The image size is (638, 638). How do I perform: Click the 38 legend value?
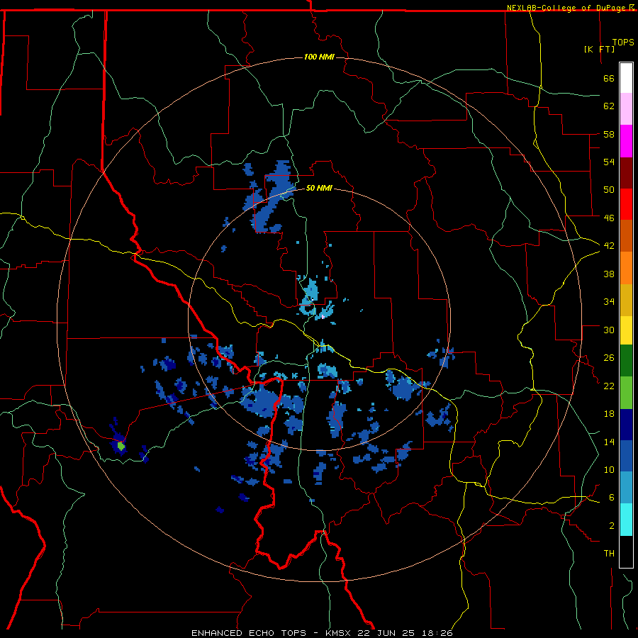[x=609, y=274]
